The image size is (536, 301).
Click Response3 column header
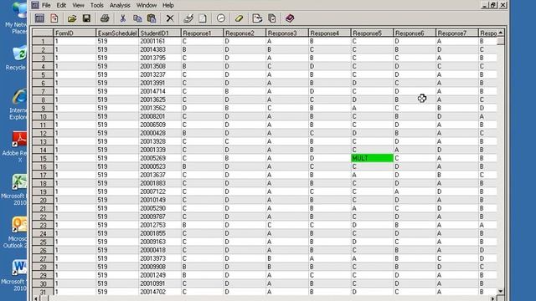pyautogui.click(x=287, y=33)
